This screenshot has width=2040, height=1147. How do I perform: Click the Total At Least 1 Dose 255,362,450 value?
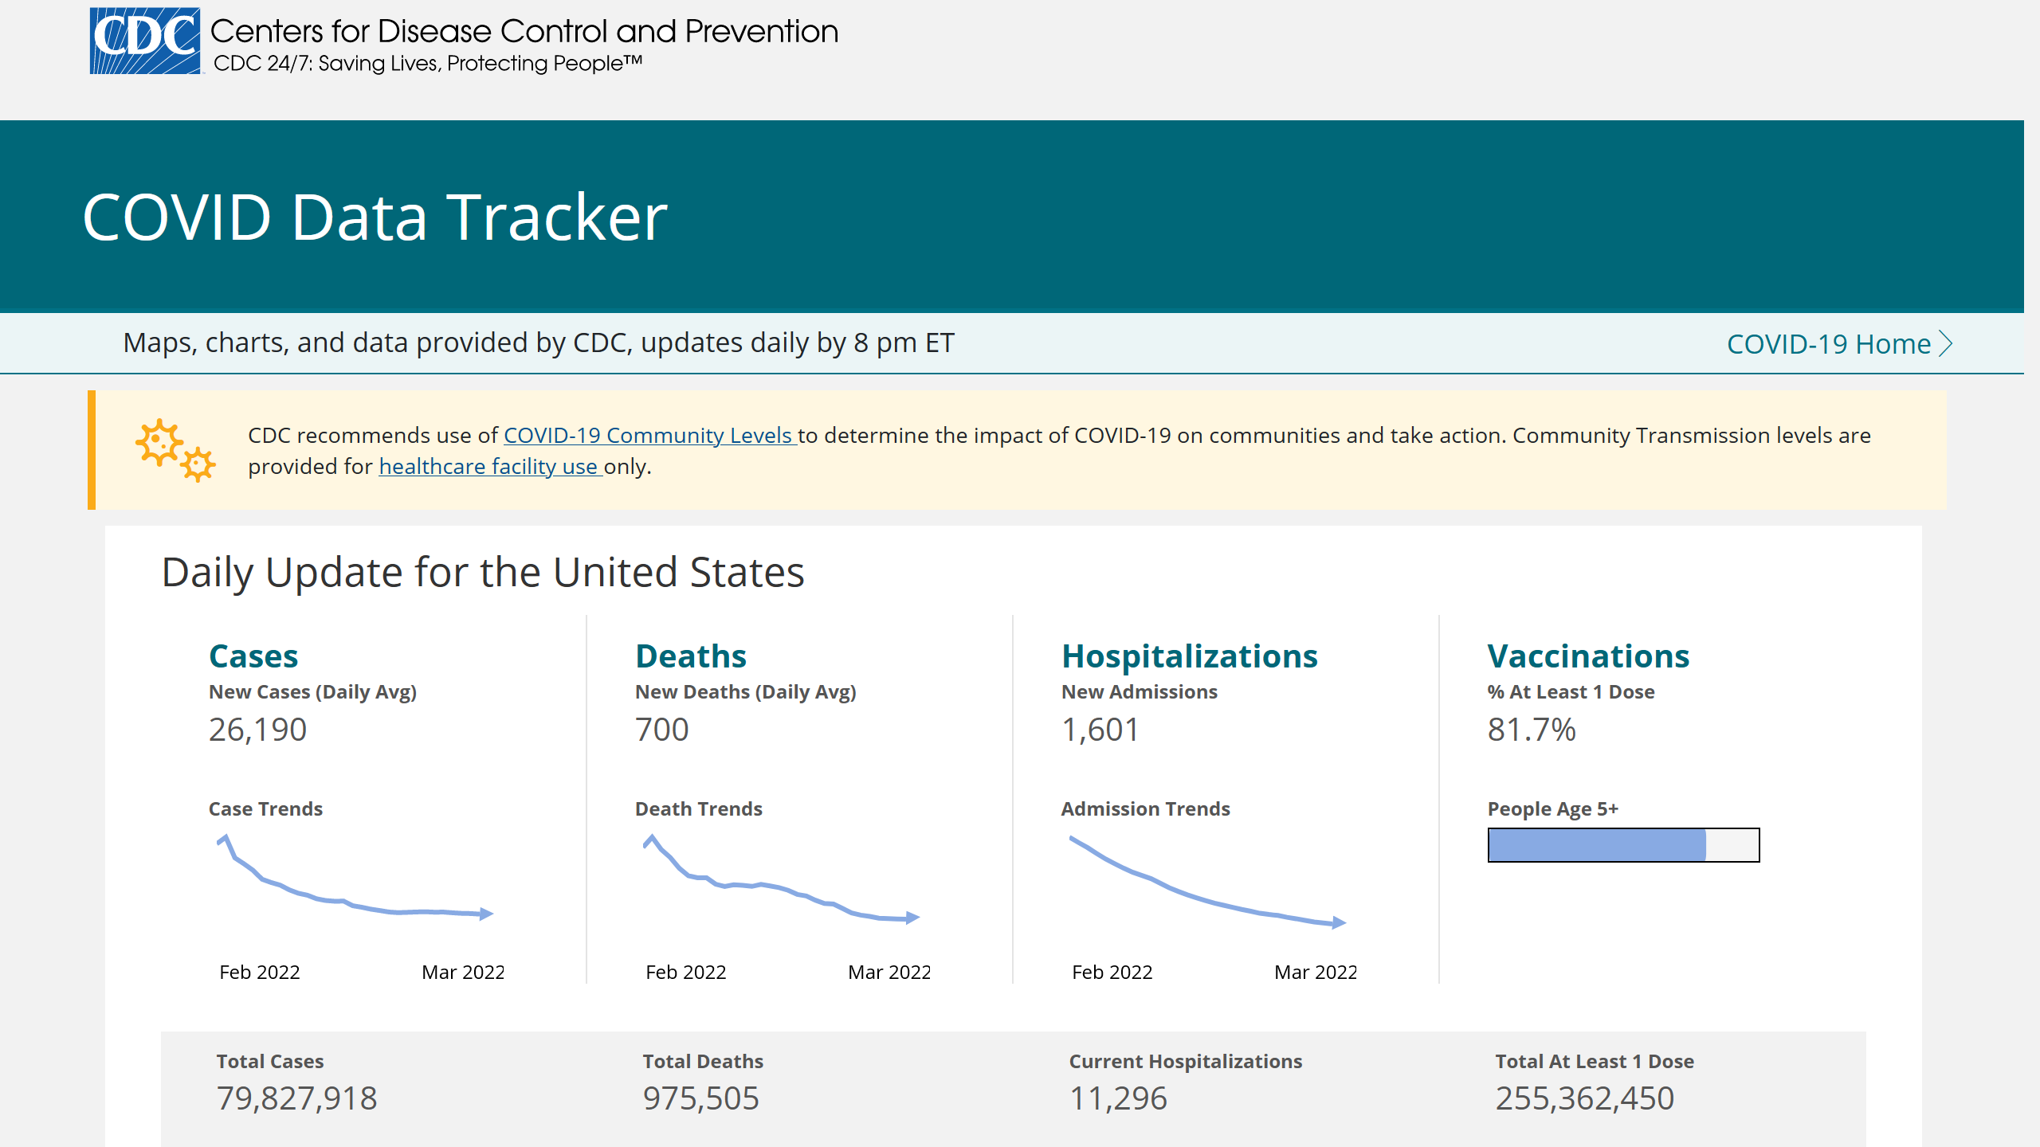pos(1584,1098)
